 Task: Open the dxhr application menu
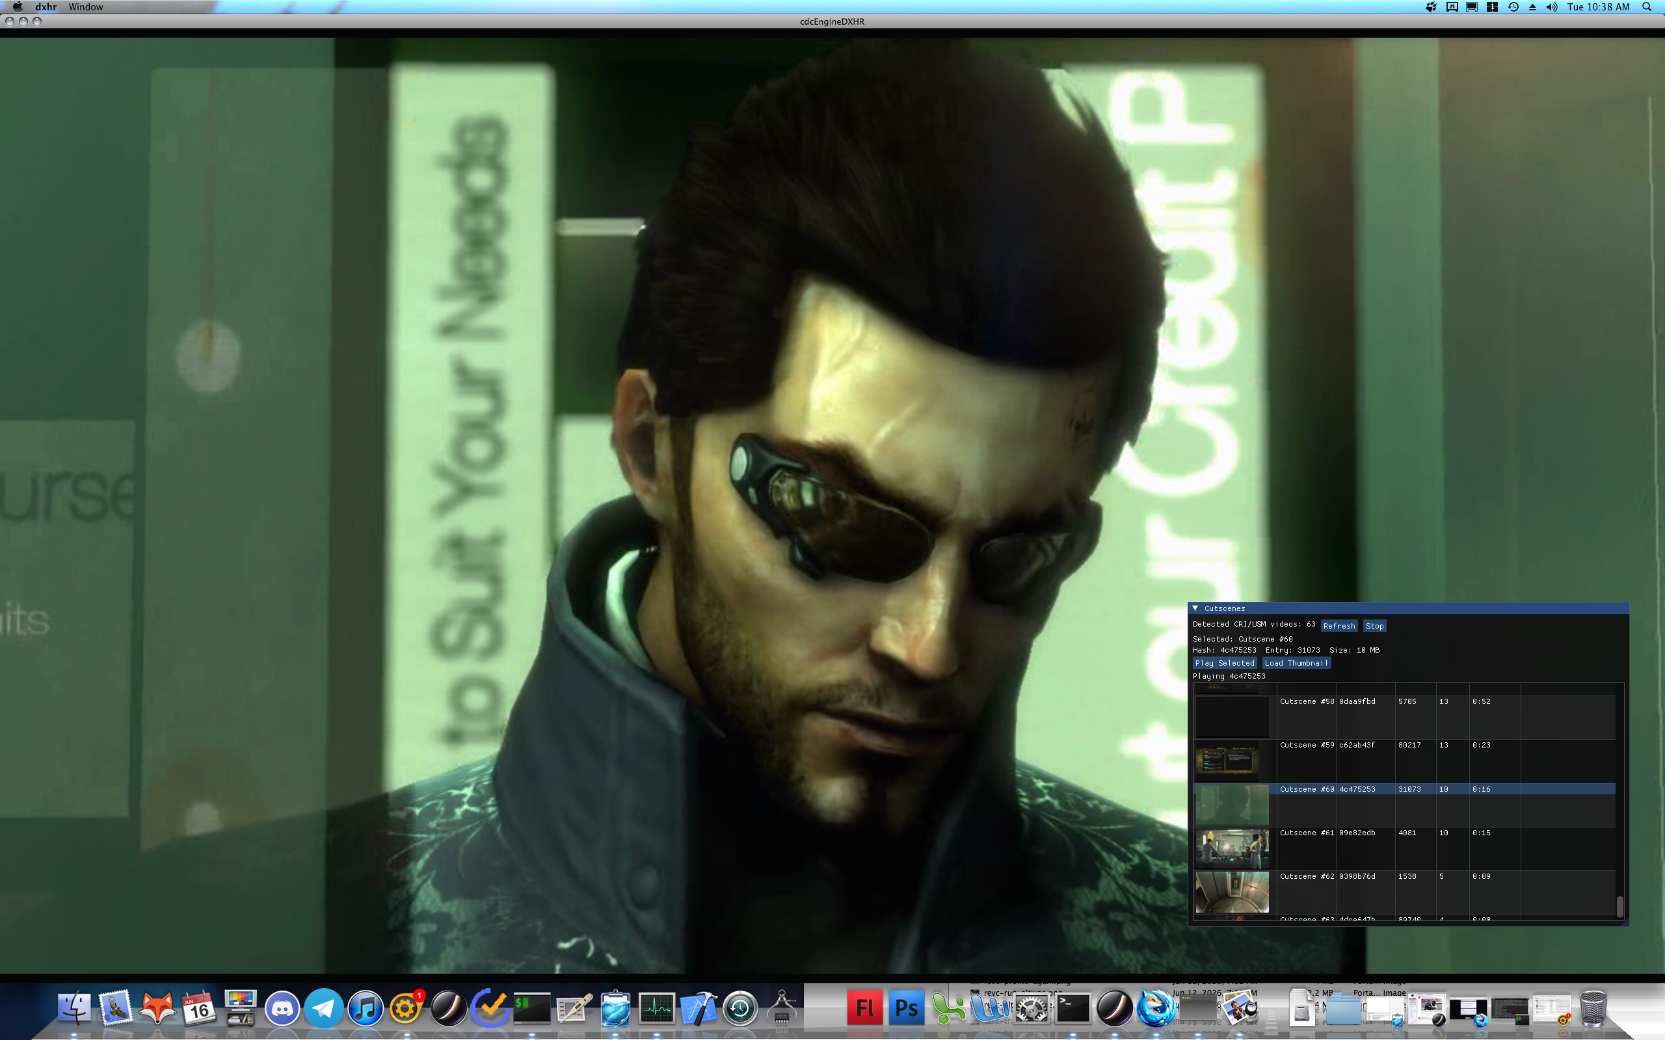(46, 7)
